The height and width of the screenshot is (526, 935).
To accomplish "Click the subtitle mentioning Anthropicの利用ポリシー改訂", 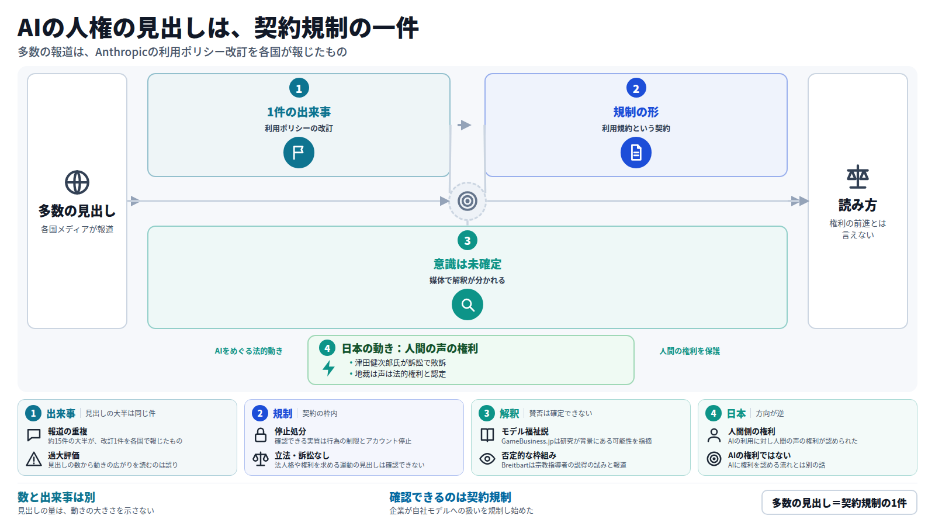I will pyautogui.click(x=182, y=52).
